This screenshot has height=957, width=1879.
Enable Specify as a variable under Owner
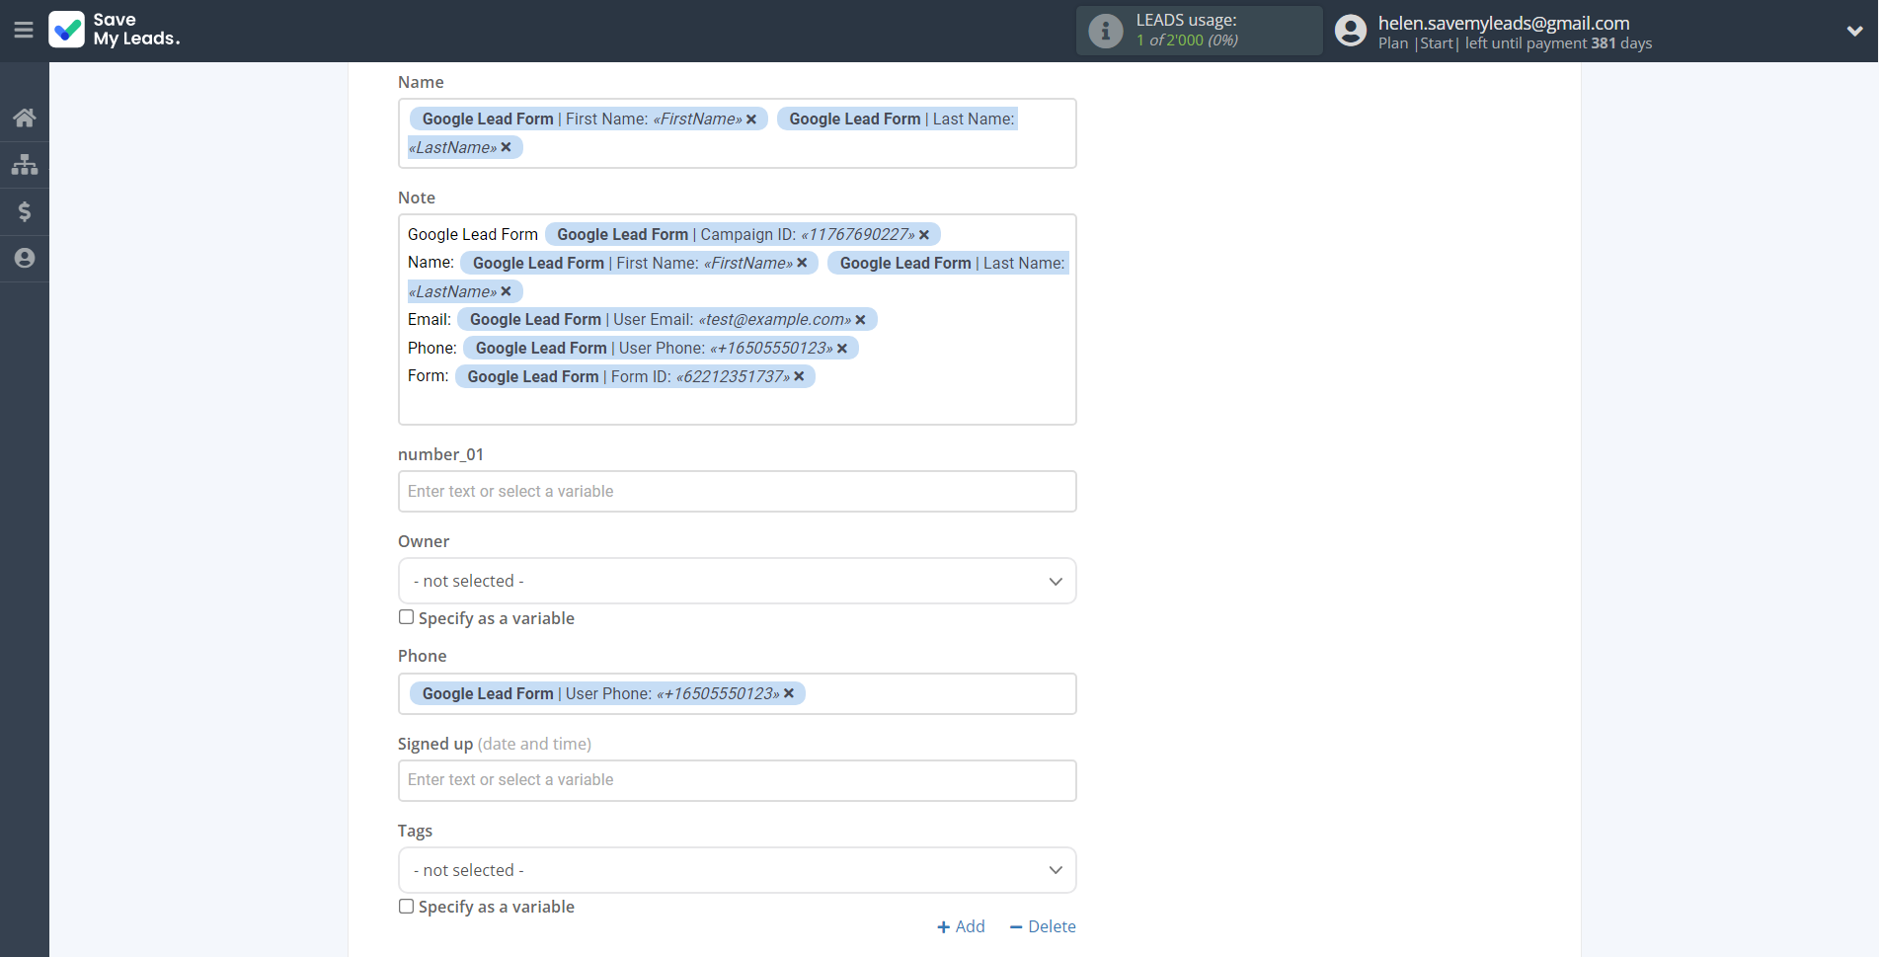[407, 617]
